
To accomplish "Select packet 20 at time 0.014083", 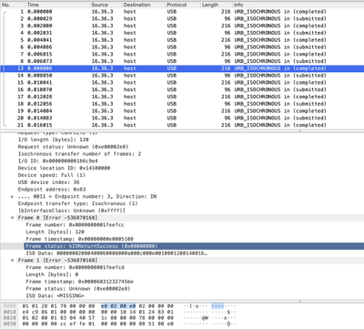I will point(182,118).
